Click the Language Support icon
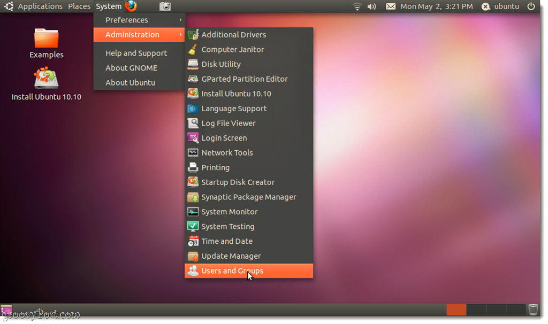 [x=193, y=109]
